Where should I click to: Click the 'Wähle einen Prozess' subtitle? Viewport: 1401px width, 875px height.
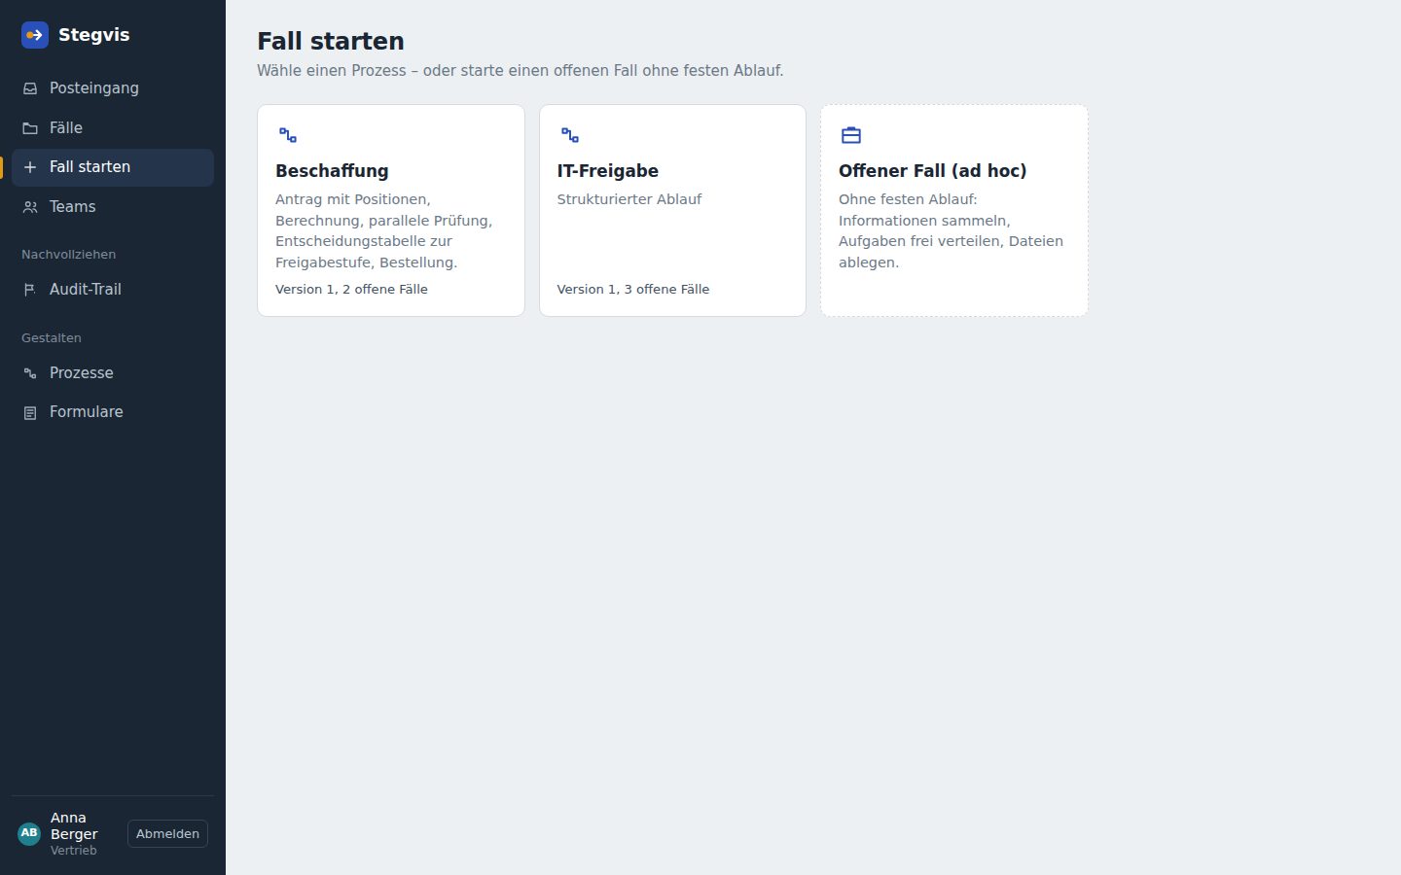coord(521,71)
